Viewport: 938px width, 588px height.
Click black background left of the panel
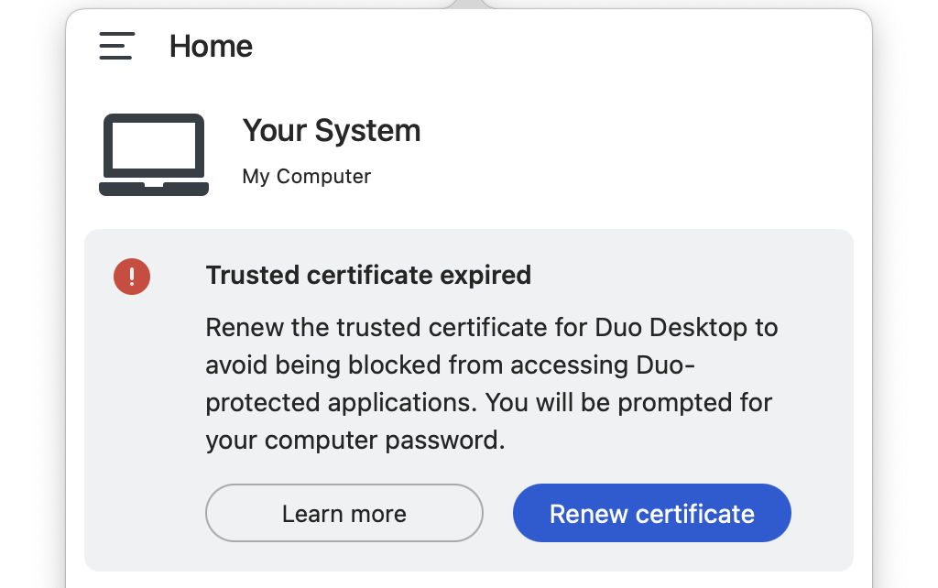[x=32, y=293]
